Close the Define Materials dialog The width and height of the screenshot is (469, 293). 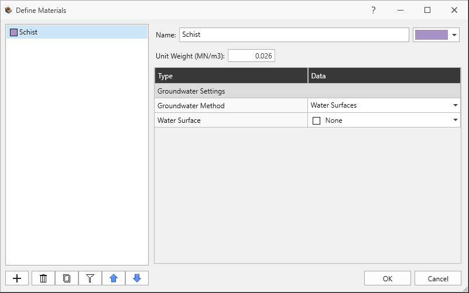tap(454, 10)
